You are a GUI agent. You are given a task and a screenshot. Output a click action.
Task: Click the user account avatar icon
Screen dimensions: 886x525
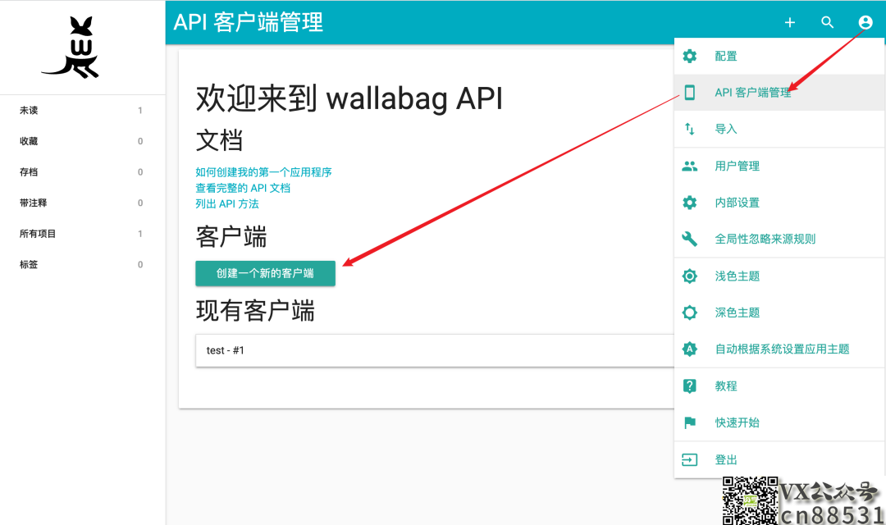865,22
